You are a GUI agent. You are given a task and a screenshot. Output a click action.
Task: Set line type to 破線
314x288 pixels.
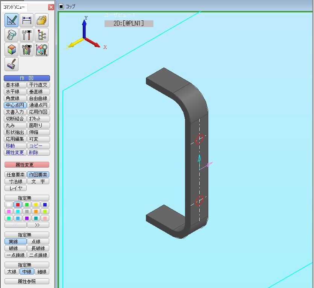(x=16, y=249)
